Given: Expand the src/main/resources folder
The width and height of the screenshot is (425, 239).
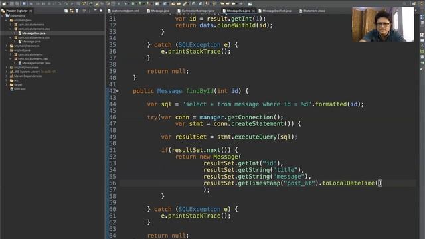Looking at the screenshot, I should click(x=7, y=46).
